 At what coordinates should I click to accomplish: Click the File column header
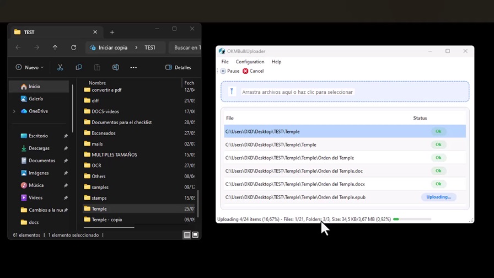point(230,118)
